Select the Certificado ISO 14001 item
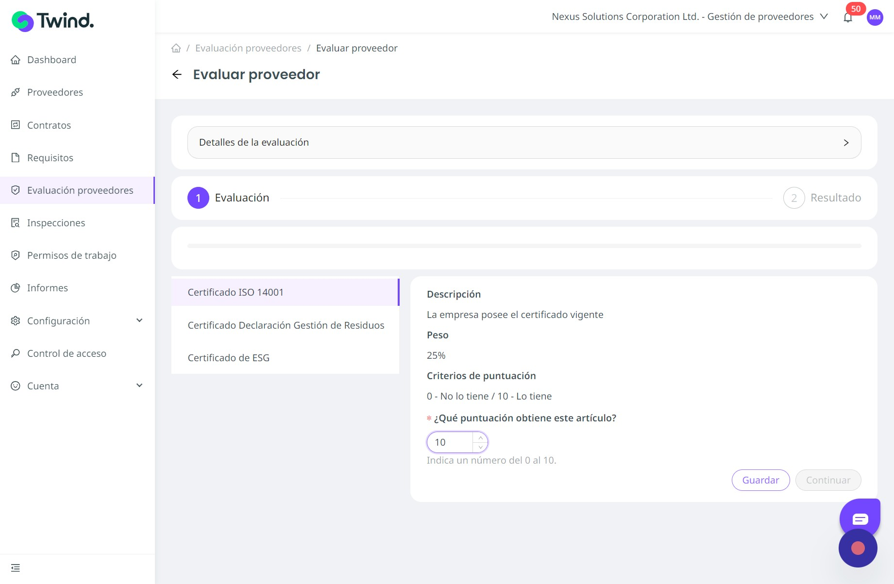 [x=285, y=292]
